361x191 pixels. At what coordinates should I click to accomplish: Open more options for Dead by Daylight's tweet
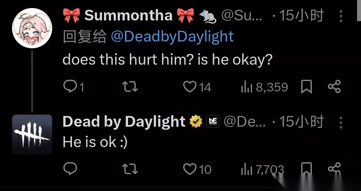click(341, 123)
